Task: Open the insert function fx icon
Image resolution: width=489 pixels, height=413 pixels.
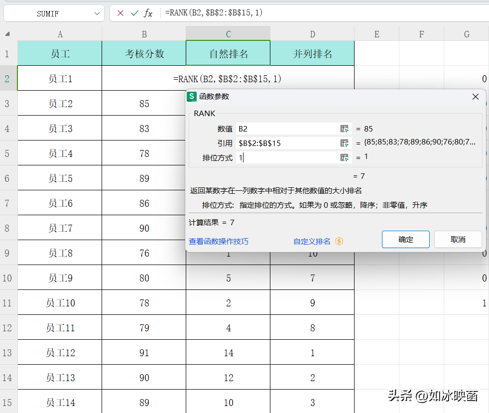Action: coord(148,13)
